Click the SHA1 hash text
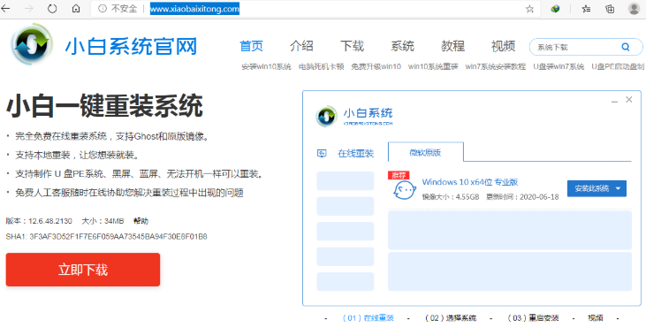Viewport: 646px width, 328px height. 106,237
